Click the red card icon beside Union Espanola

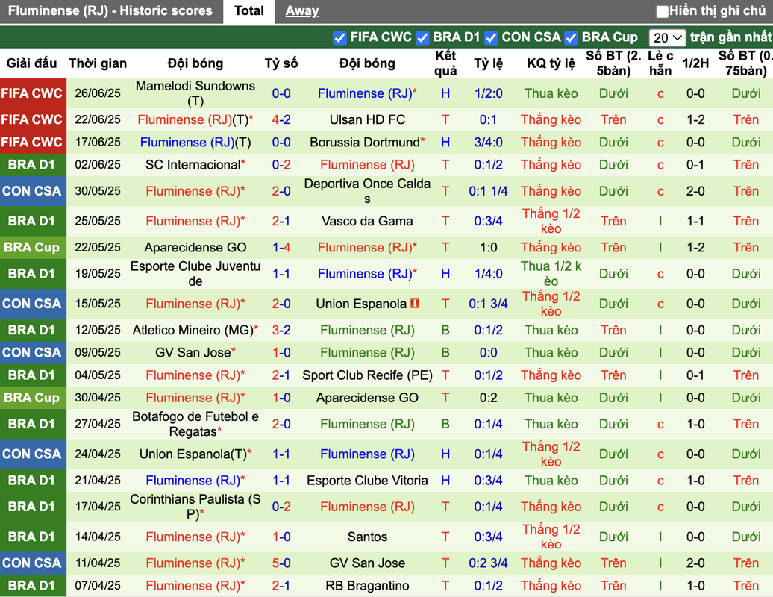(415, 304)
